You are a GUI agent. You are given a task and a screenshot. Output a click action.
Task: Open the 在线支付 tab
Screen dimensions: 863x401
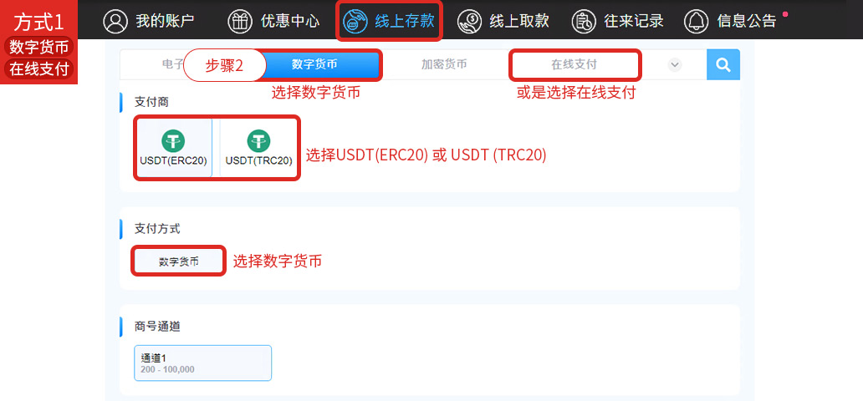click(x=574, y=65)
